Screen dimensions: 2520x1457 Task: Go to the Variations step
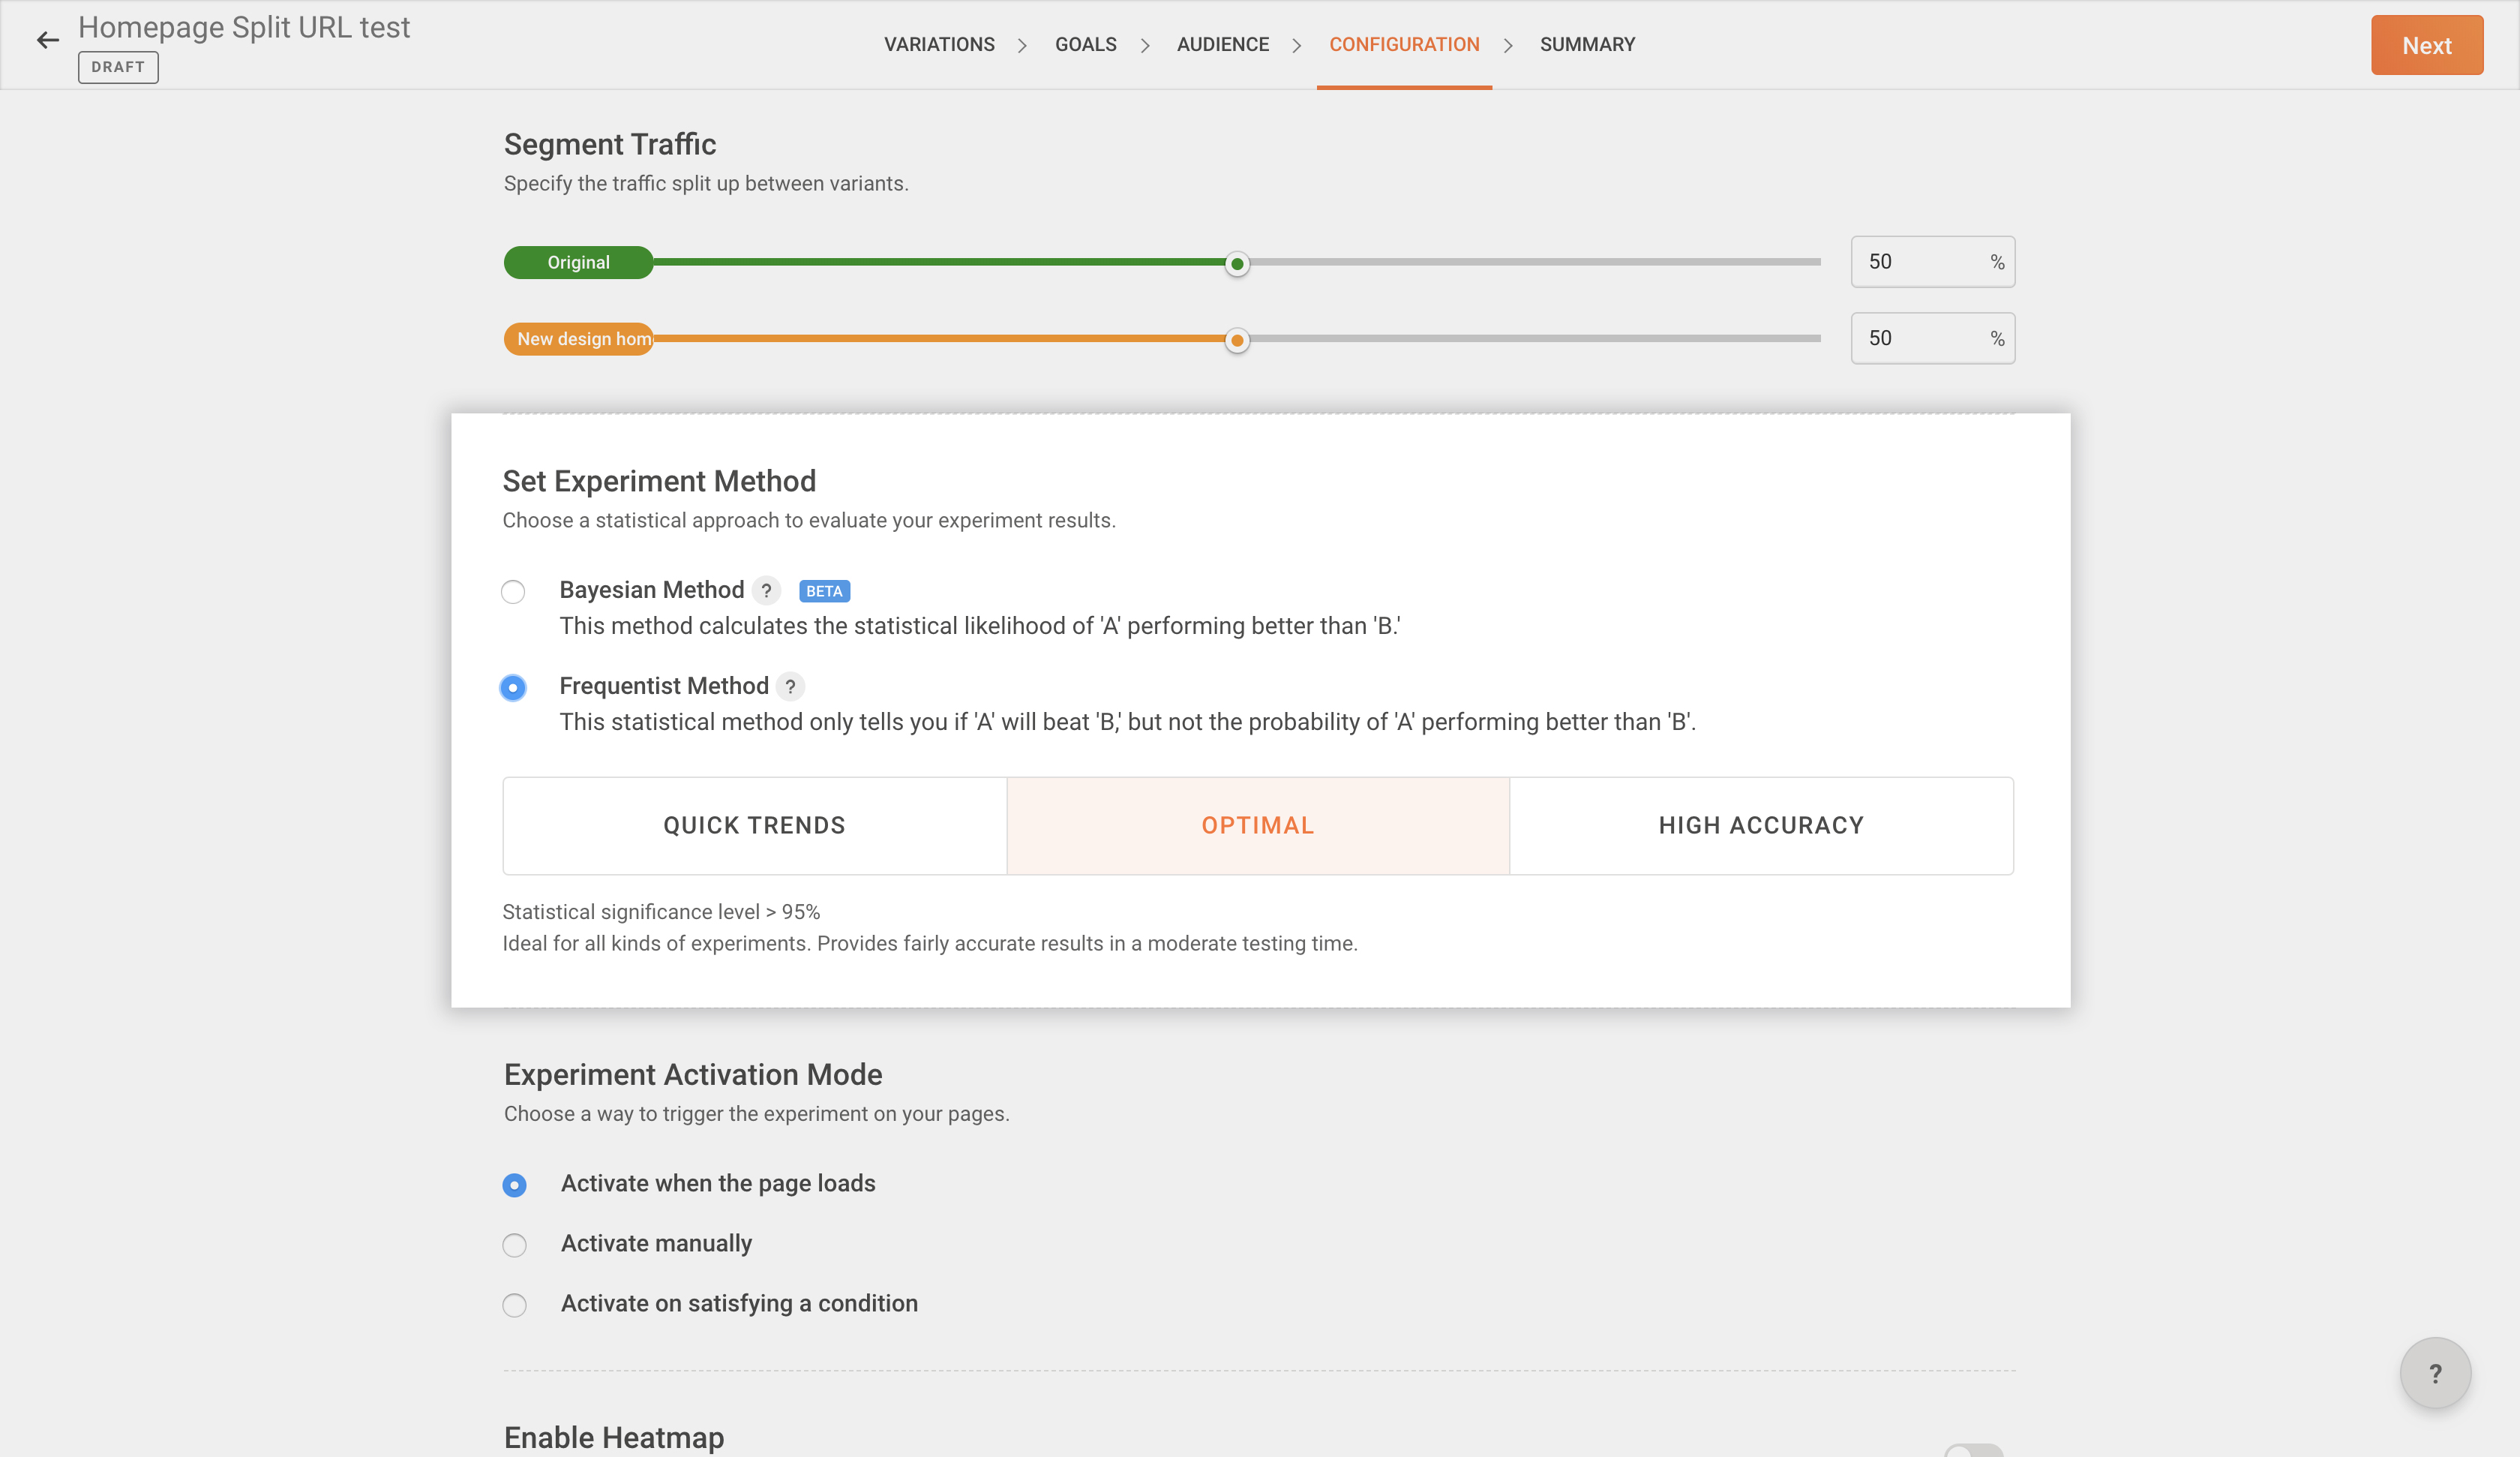(939, 44)
